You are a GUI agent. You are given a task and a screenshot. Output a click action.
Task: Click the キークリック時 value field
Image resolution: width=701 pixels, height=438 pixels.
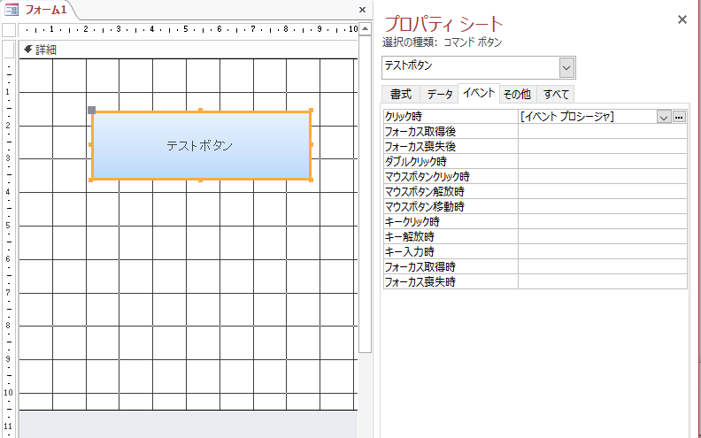coord(603,222)
